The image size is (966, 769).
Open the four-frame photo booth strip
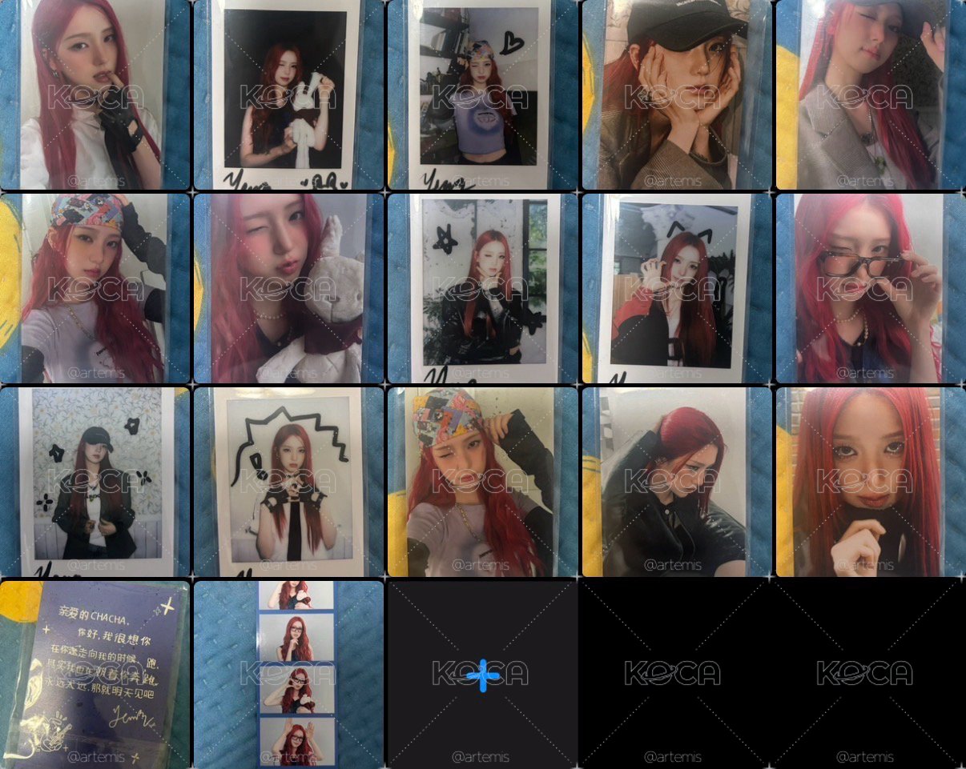tap(288, 674)
